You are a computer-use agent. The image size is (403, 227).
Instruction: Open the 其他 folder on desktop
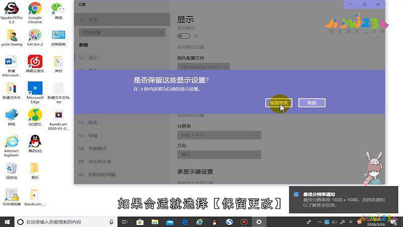(x=58, y=64)
